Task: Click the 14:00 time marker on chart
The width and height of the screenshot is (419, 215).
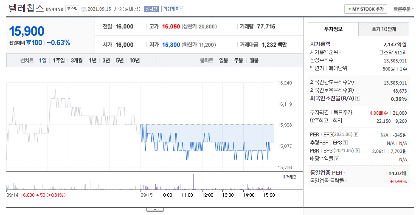Action: coord(248,195)
